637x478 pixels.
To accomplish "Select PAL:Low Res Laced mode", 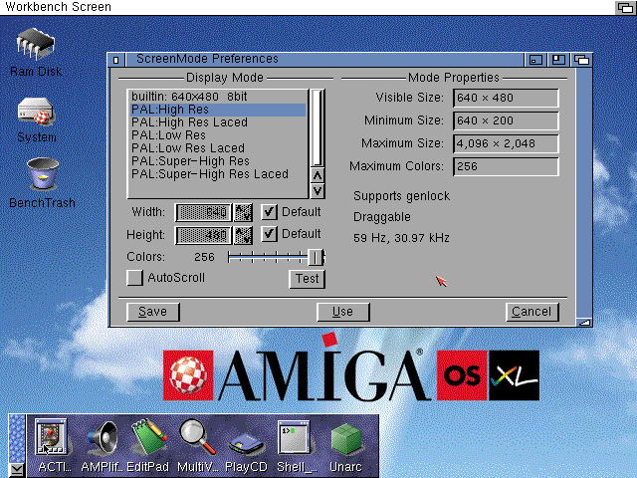I will (x=218, y=148).
